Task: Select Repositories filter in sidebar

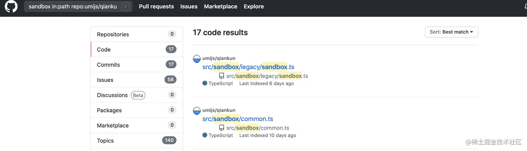Action: 137,34
